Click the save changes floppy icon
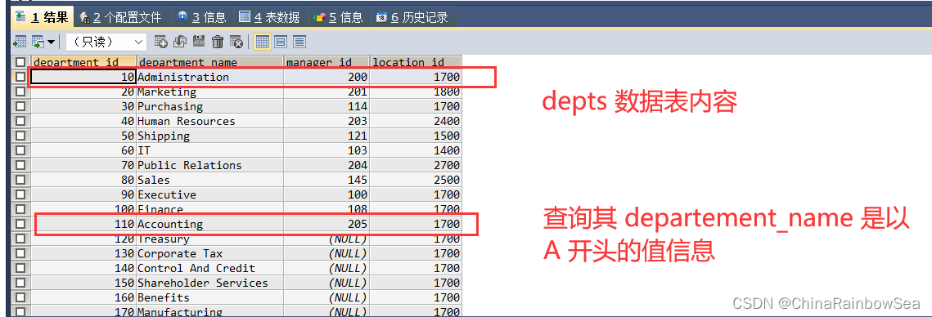 (199, 42)
